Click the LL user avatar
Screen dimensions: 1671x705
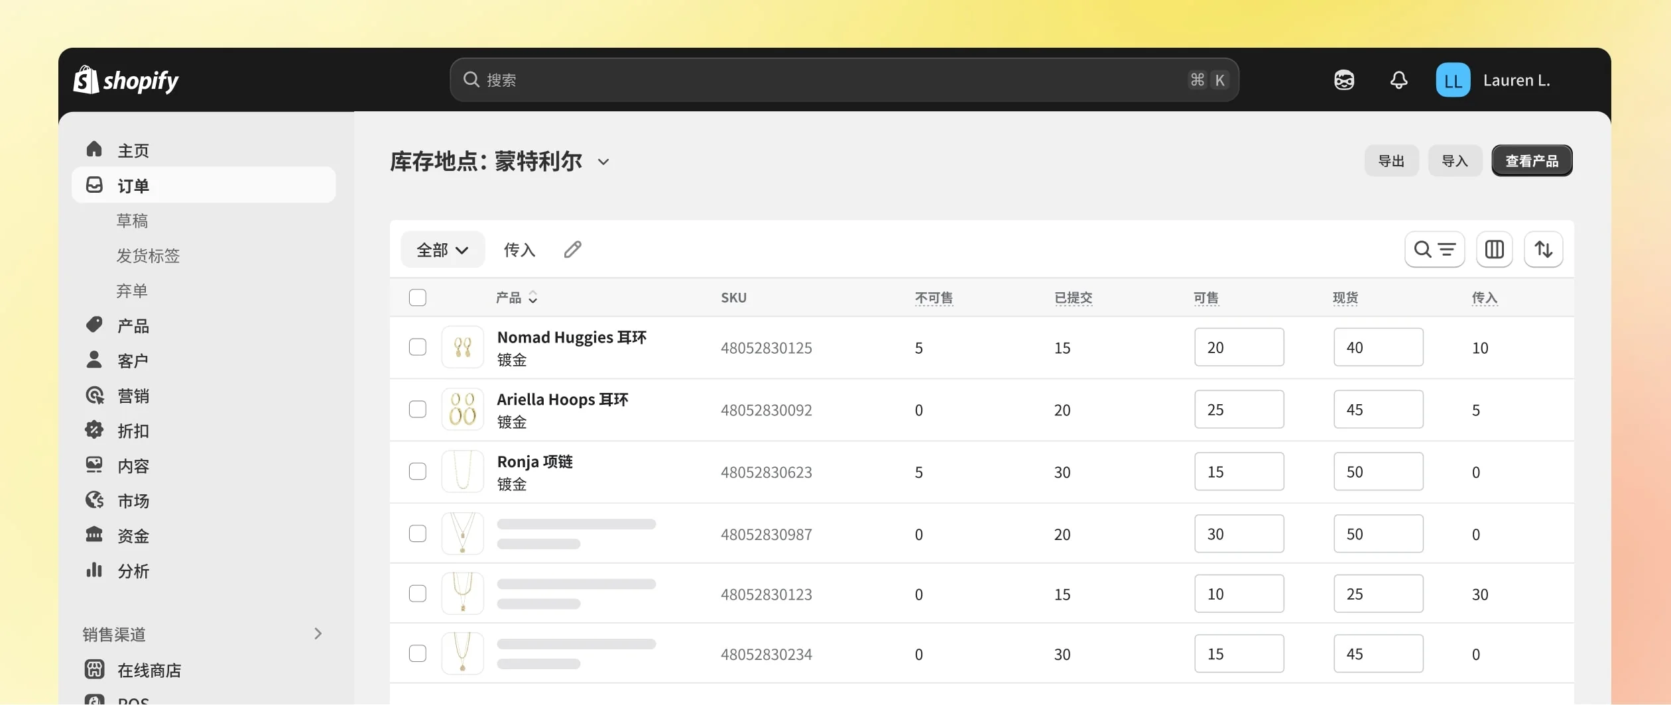pyautogui.click(x=1453, y=80)
